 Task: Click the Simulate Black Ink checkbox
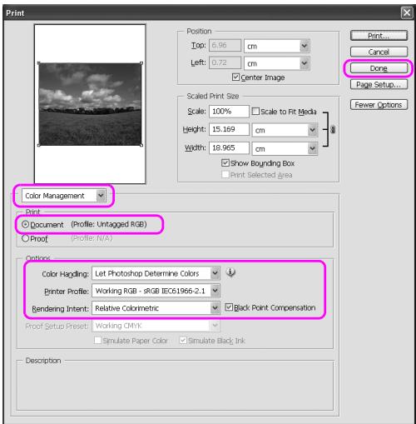click(x=183, y=340)
